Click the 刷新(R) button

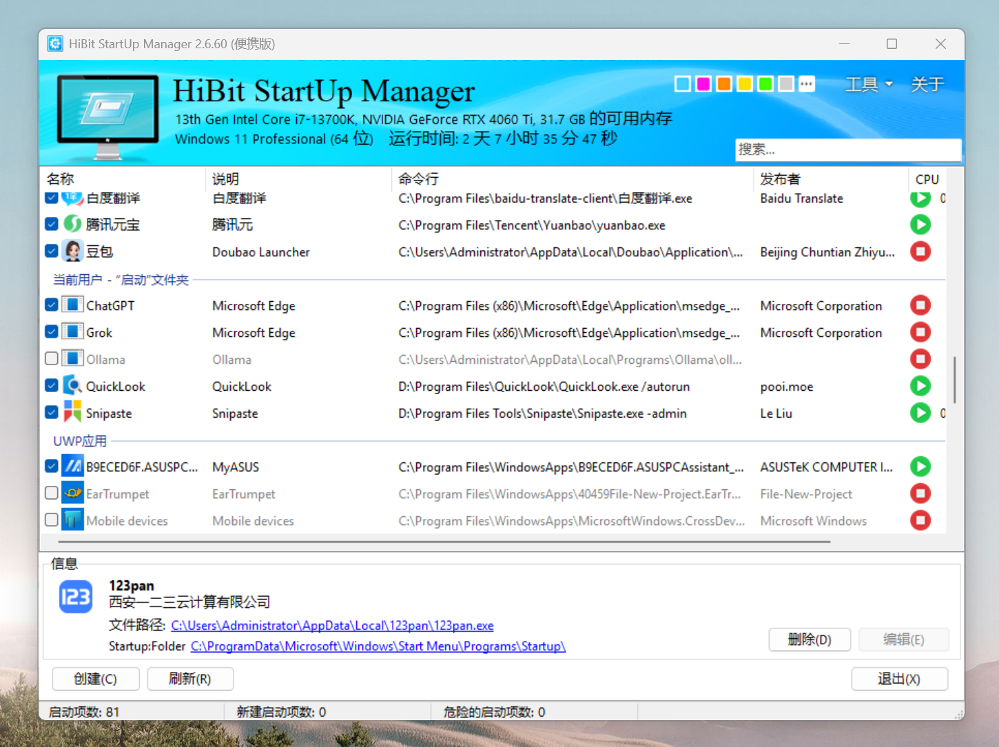point(190,679)
